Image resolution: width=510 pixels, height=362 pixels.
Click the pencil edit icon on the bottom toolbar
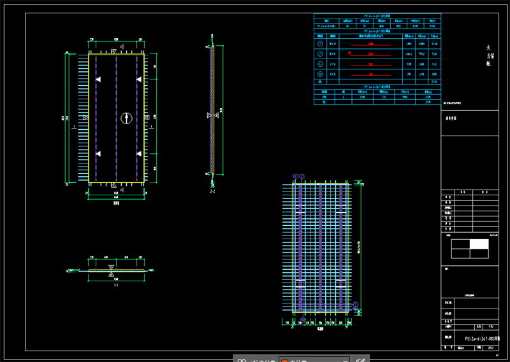[360, 360]
